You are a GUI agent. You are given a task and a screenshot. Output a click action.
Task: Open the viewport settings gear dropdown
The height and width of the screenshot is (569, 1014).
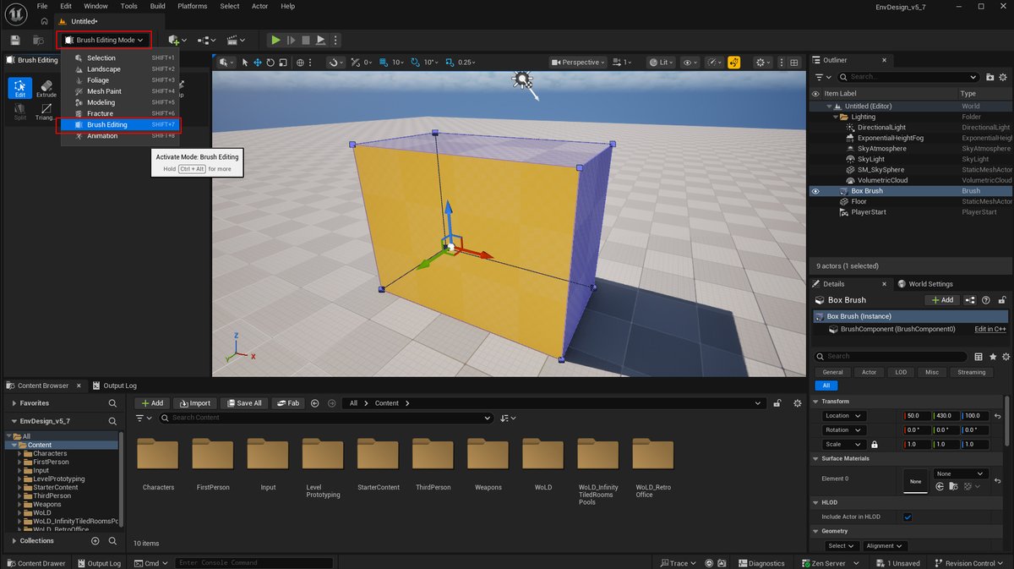[764, 62]
